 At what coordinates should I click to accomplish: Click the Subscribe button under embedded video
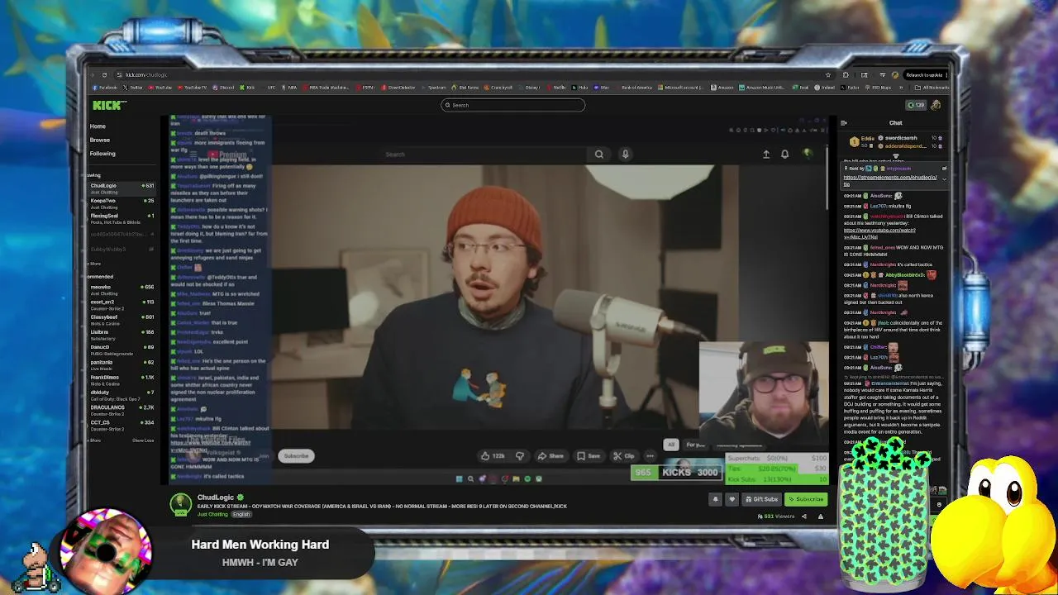296,456
